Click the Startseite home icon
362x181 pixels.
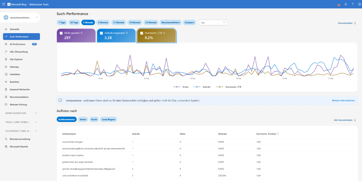pyautogui.click(x=6, y=29)
